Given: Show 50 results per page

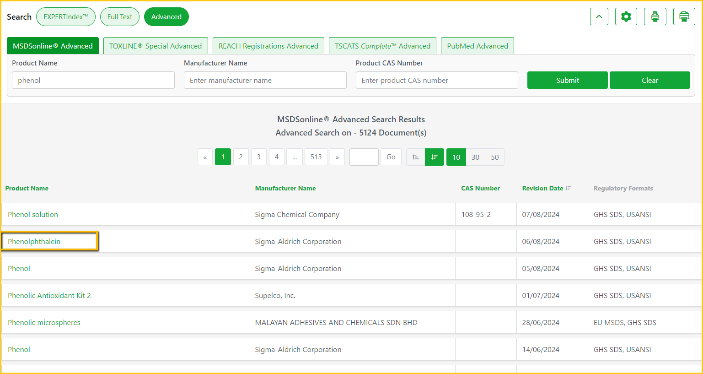Looking at the screenshot, I should pyautogui.click(x=494, y=157).
